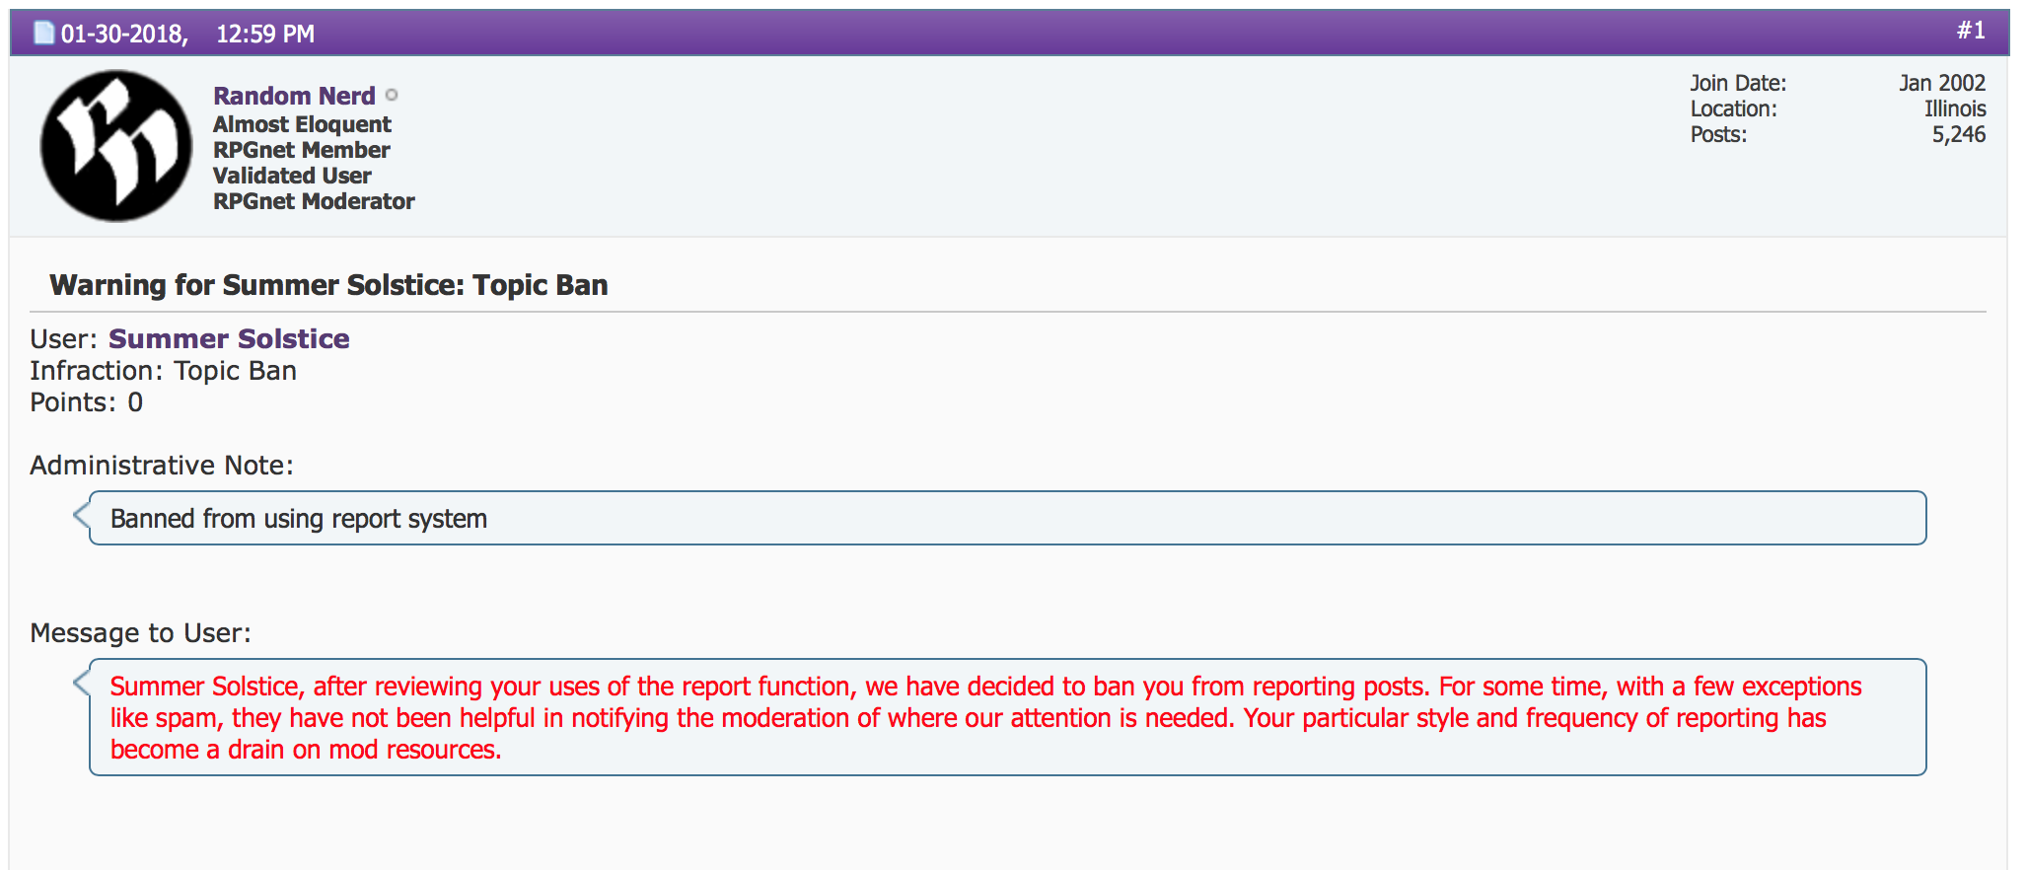Click the Message to User label
The image size is (2026, 870).
pyautogui.click(x=140, y=633)
